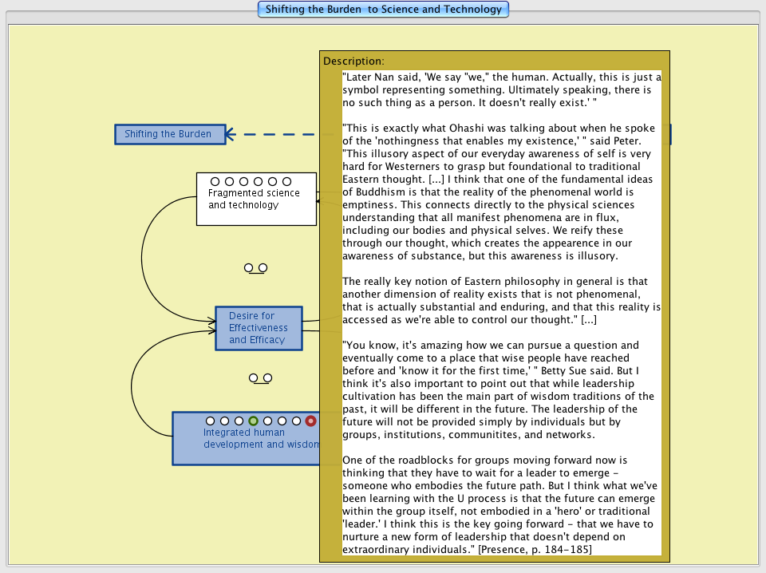Click the last circle in Fragmented science node
Viewport: 766px width, 573px height.
click(286, 181)
